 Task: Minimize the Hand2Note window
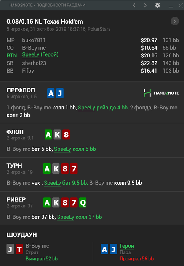point(171,5)
